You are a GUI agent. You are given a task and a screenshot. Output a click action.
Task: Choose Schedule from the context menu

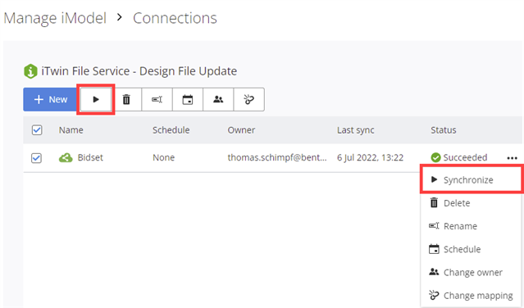coord(472,249)
